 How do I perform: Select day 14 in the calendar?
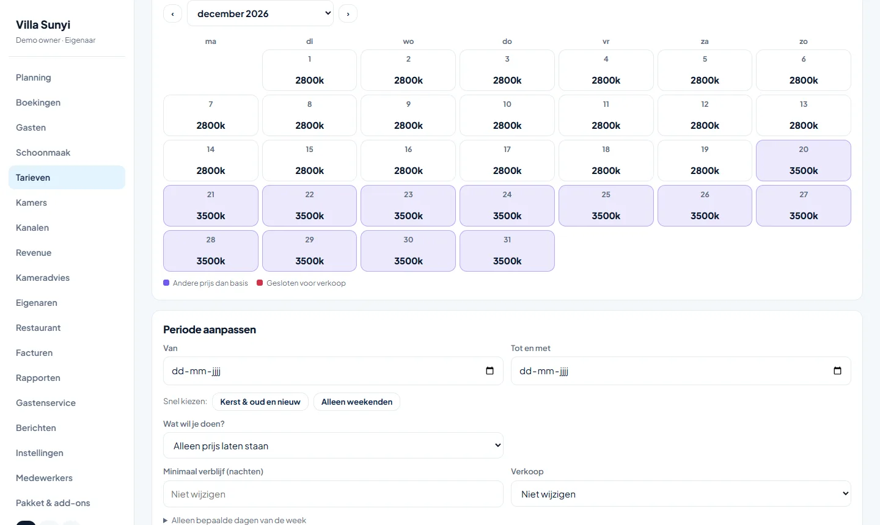tap(211, 161)
